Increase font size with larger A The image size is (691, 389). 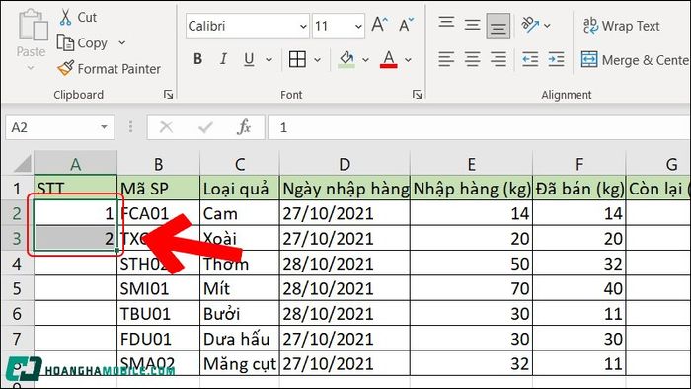click(x=379, y=25)
